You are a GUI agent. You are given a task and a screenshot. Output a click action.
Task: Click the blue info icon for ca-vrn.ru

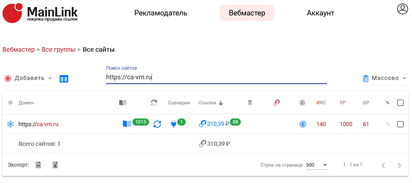303,124
